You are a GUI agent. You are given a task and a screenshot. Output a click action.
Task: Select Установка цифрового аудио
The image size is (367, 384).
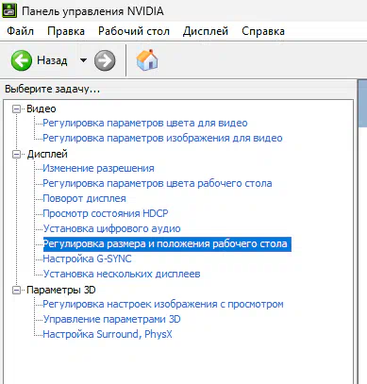click(x=112, y=228)
